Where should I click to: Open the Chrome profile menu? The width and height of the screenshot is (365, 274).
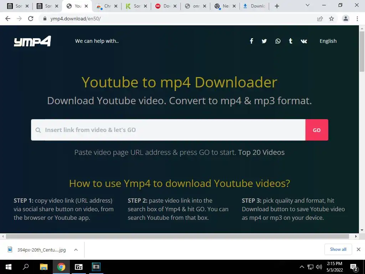pos(346,19)
